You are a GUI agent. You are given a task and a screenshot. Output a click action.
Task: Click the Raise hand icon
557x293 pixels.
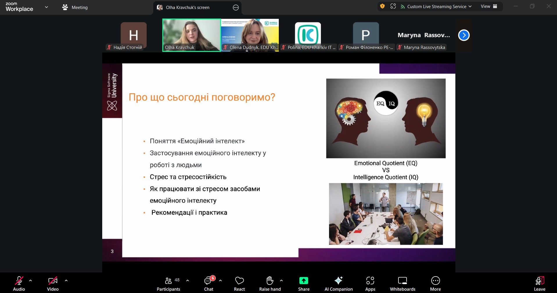pos(270,281)
